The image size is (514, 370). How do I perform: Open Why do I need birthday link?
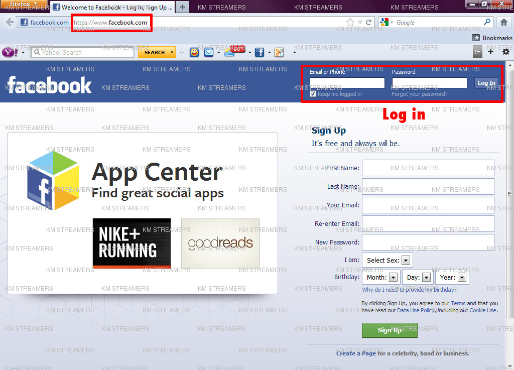(x=409, y=290)
